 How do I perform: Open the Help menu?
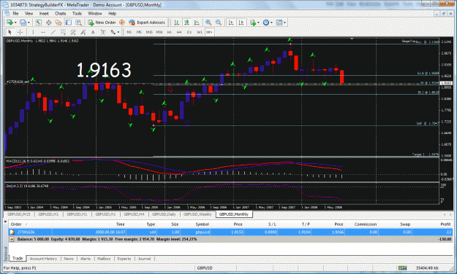(112, 13)
